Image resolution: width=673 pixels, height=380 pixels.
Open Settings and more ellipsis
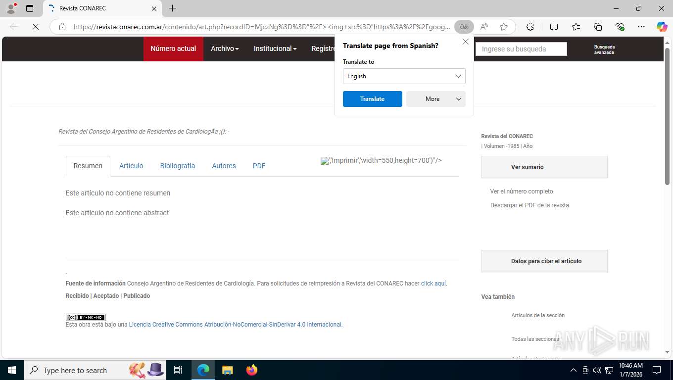pyautogui.click(x=641, y=27)
